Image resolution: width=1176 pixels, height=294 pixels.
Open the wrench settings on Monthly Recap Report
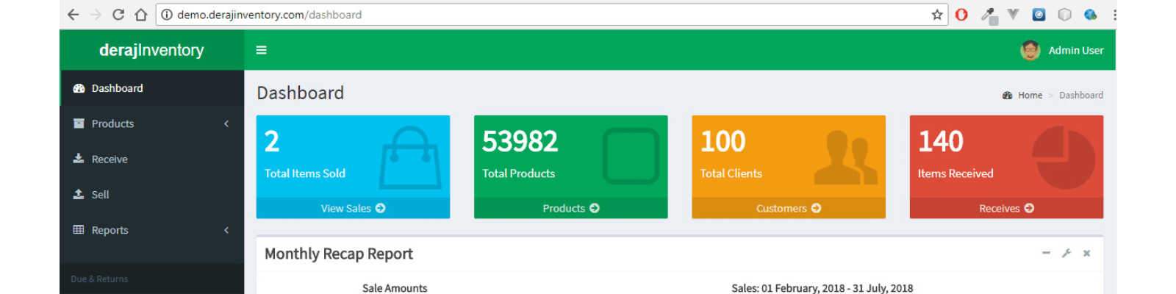1066,253
